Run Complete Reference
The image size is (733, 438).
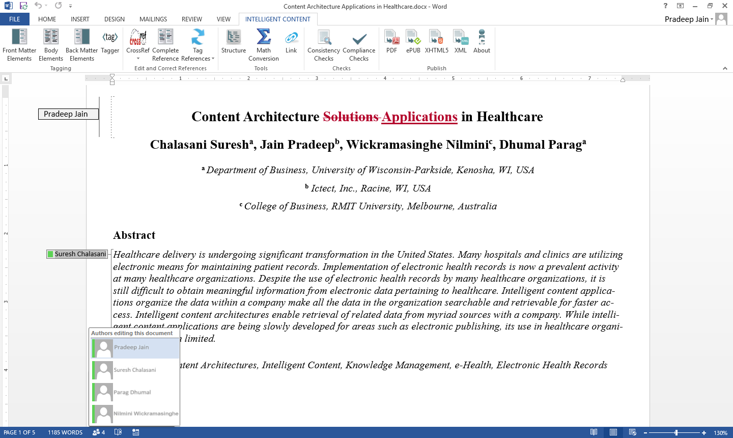pos(165,45)
